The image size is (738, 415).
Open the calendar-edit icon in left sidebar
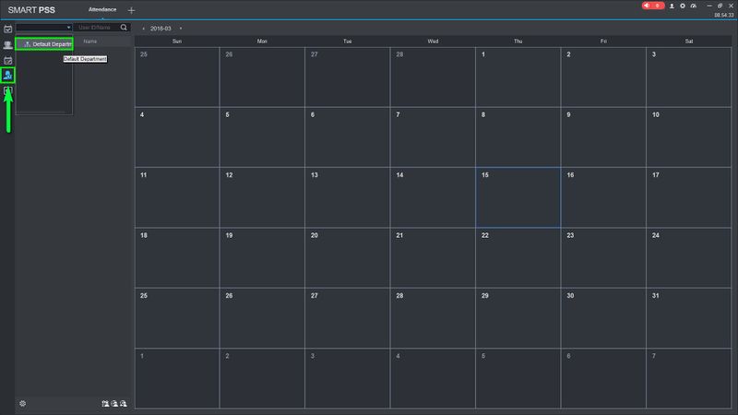8,60
